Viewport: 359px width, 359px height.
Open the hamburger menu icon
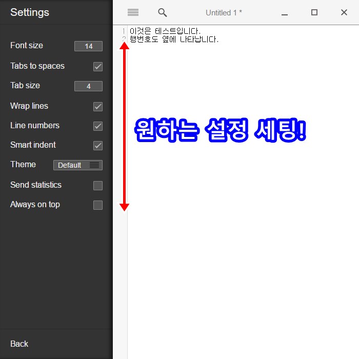click(133, 12)
